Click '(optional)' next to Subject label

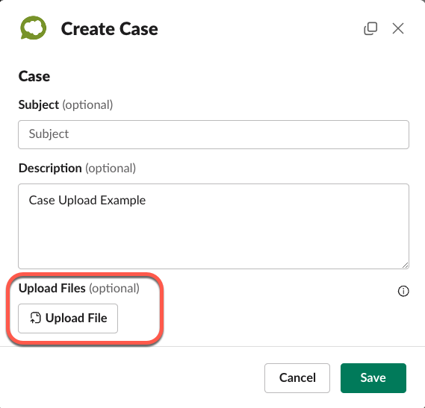[87, 105]
